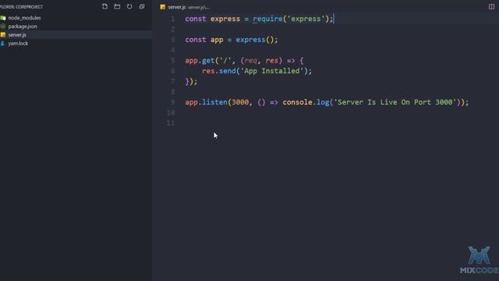Click line number 5 in the gutter

172,61
